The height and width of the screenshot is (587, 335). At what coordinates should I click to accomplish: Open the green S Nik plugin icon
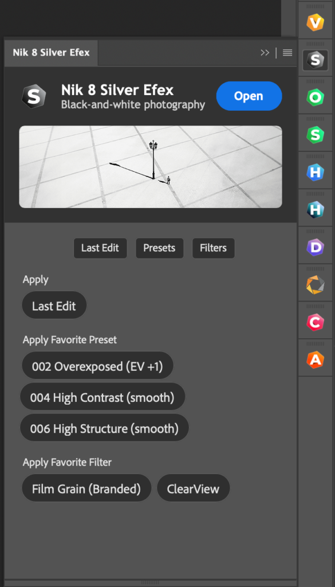[315, 135]
